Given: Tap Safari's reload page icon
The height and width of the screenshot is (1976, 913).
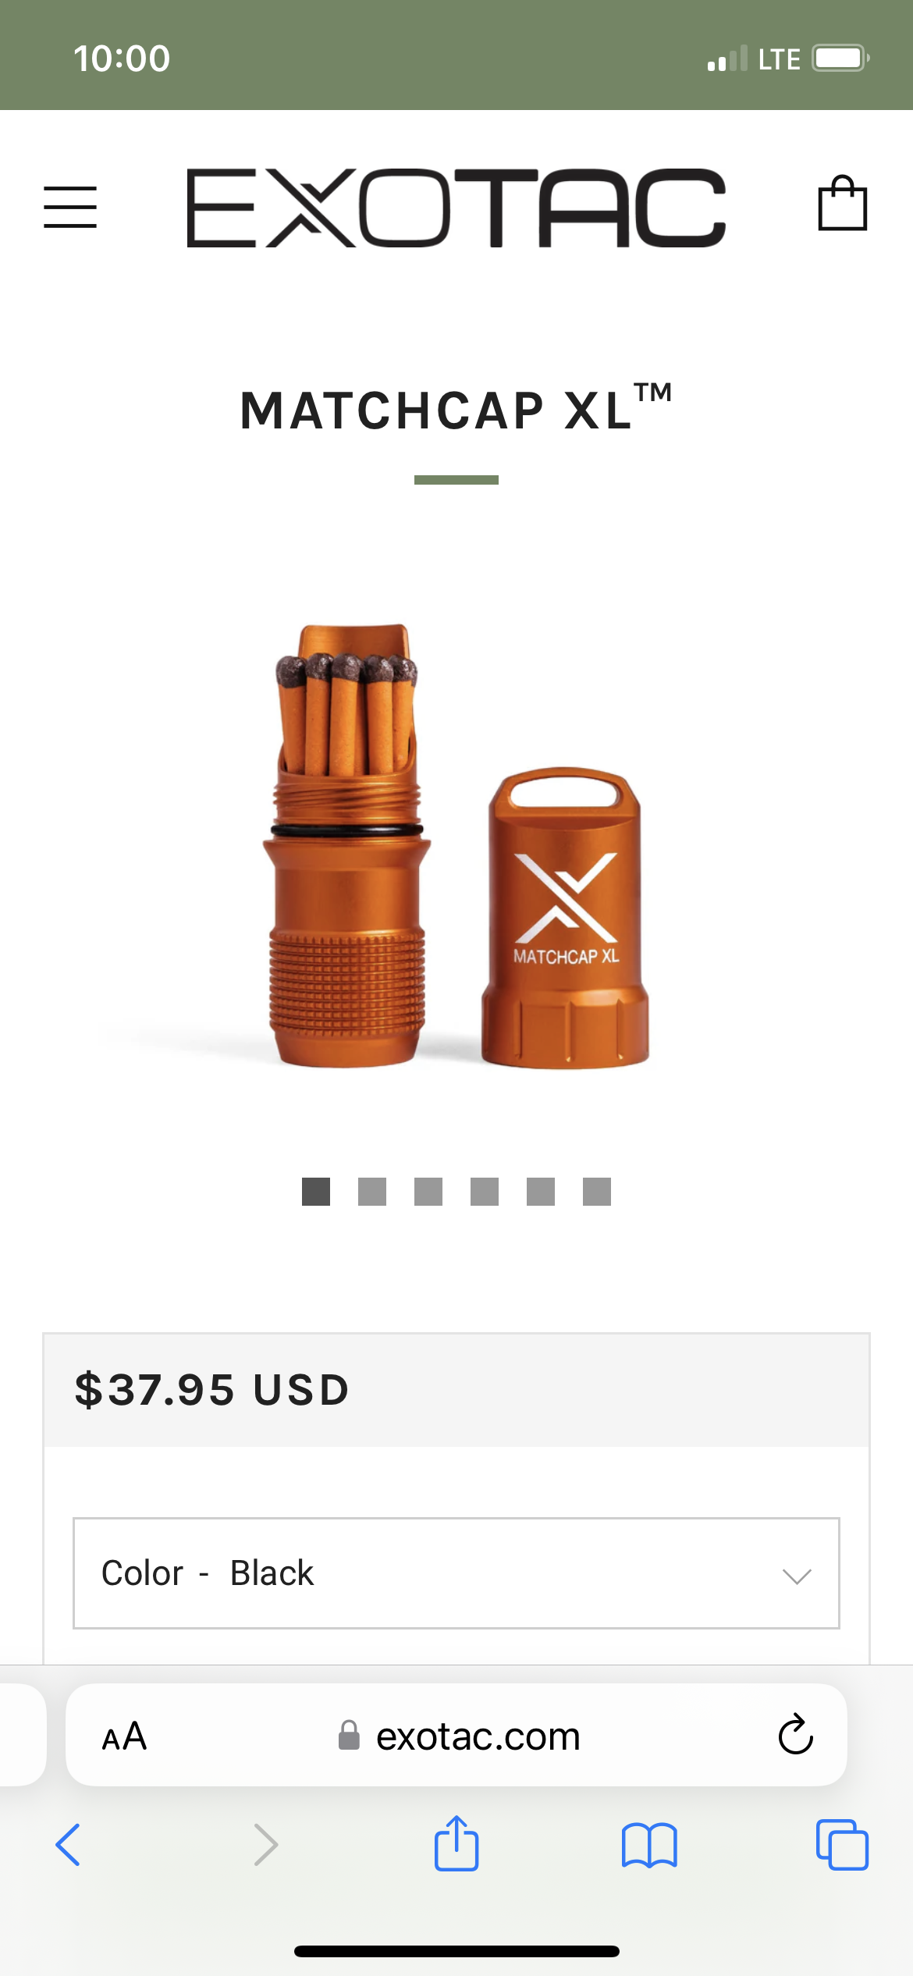Looking at the screenshot, I should 795,1736.
